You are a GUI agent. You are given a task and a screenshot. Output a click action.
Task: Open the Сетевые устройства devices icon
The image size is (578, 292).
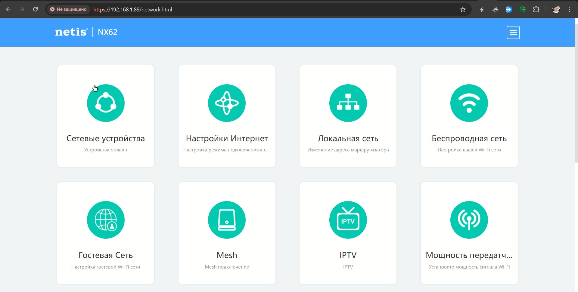[x=106, y=103]
